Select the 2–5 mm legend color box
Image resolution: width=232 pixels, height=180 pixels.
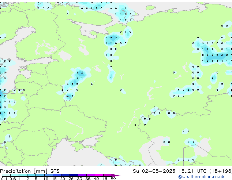click(31, 175)
